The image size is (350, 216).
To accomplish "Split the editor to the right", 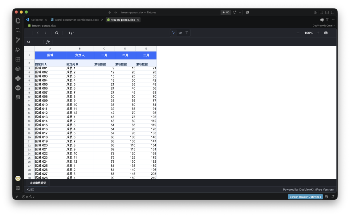I will 328,20.
